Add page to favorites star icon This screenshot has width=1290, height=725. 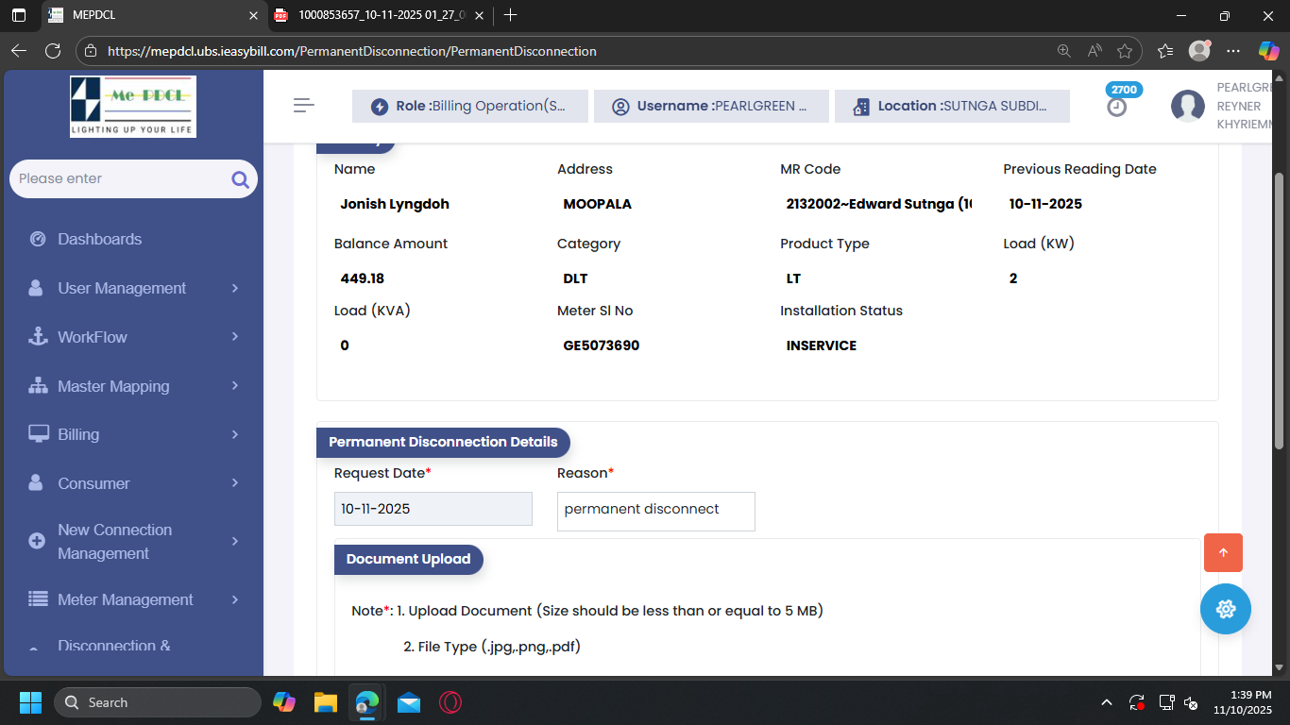(1125, 51)
